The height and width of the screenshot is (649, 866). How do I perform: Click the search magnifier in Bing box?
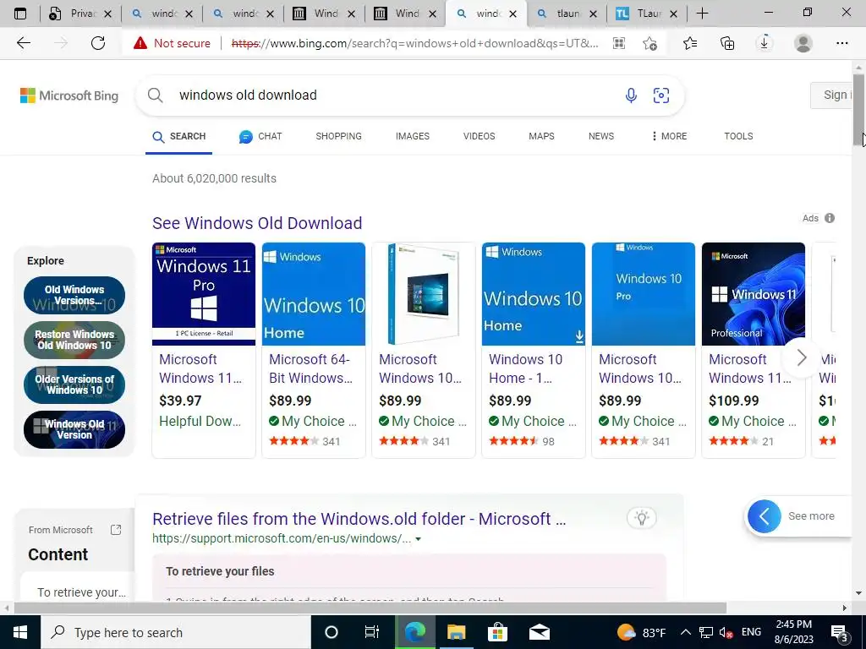156,95
